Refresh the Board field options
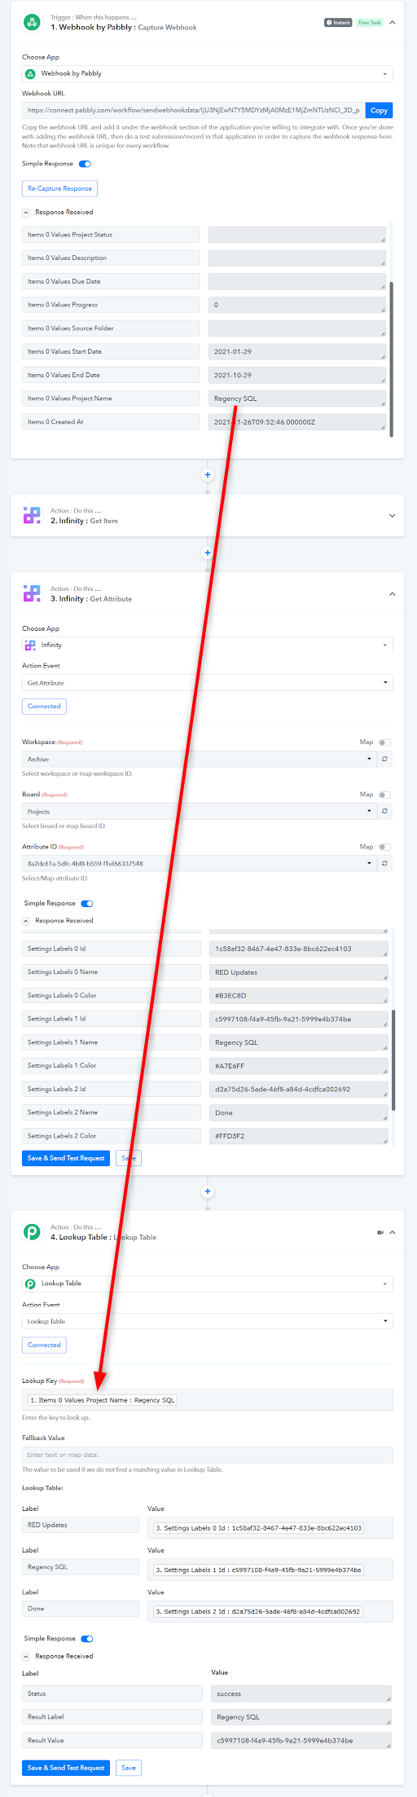This screenshot has height=1797, width=417. 384,811
